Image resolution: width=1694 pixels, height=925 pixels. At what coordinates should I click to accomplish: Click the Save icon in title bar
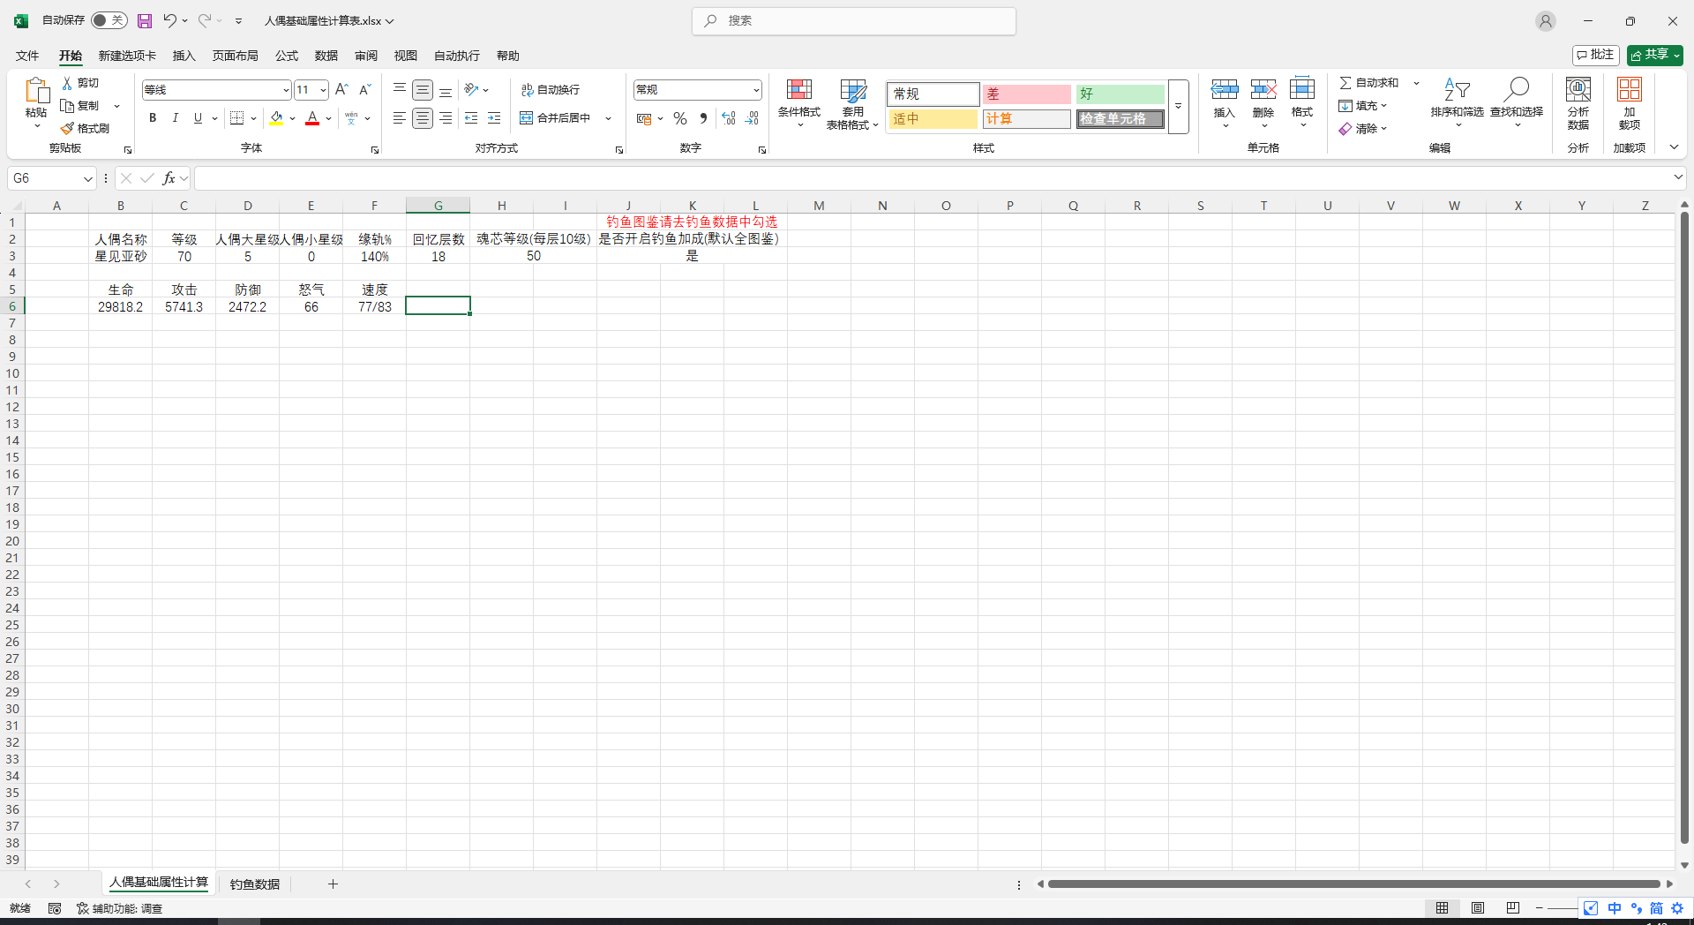[x=145, y=20]
